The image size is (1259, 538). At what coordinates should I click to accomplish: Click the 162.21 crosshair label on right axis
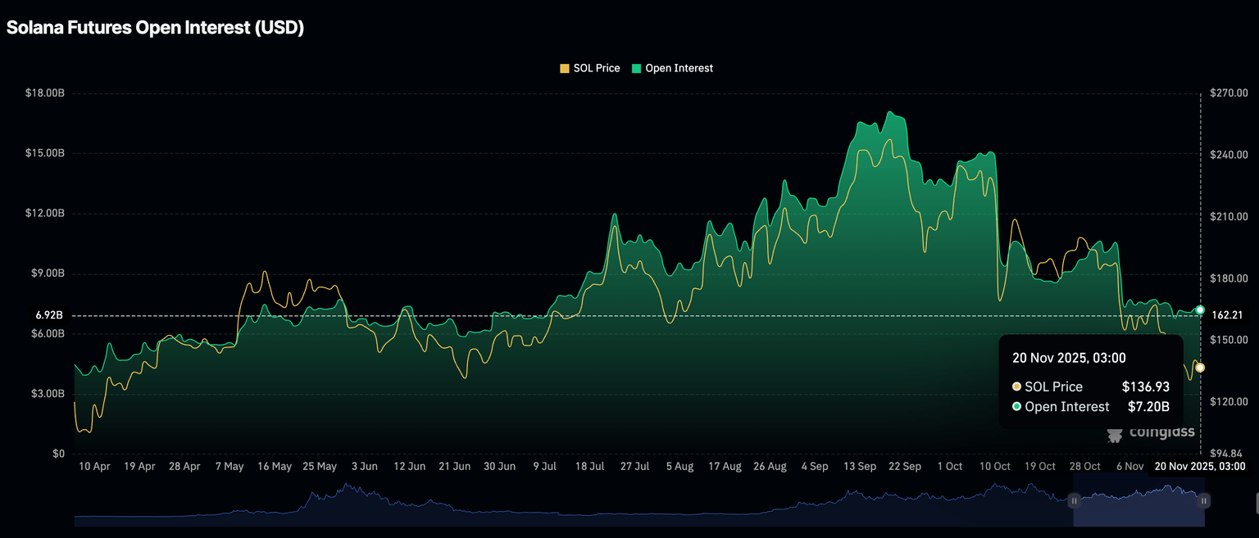pyautogui.click(x=1227, y=315)
